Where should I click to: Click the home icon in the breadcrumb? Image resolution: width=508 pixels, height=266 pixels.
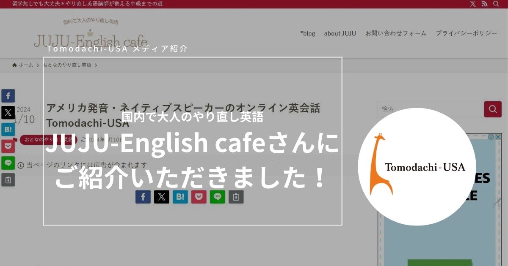point(15,65)
